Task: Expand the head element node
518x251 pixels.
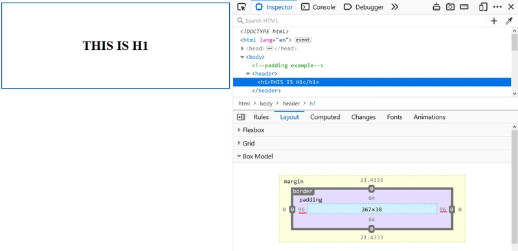Action: click(x=242, y=49)
